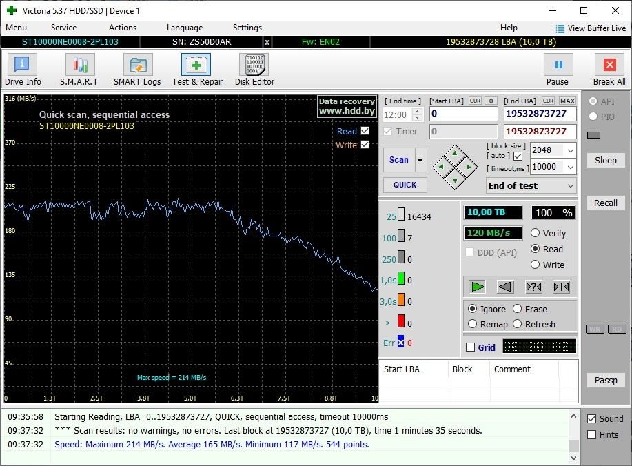Enable the Grid checkbox

click(470, 347)
